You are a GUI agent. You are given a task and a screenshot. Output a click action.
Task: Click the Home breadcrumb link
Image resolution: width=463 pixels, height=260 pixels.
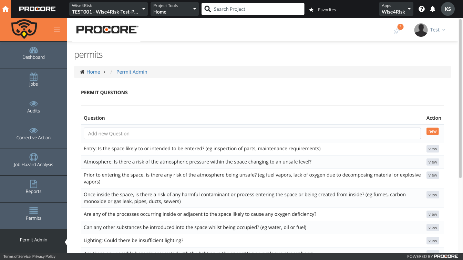coord(93,72)
